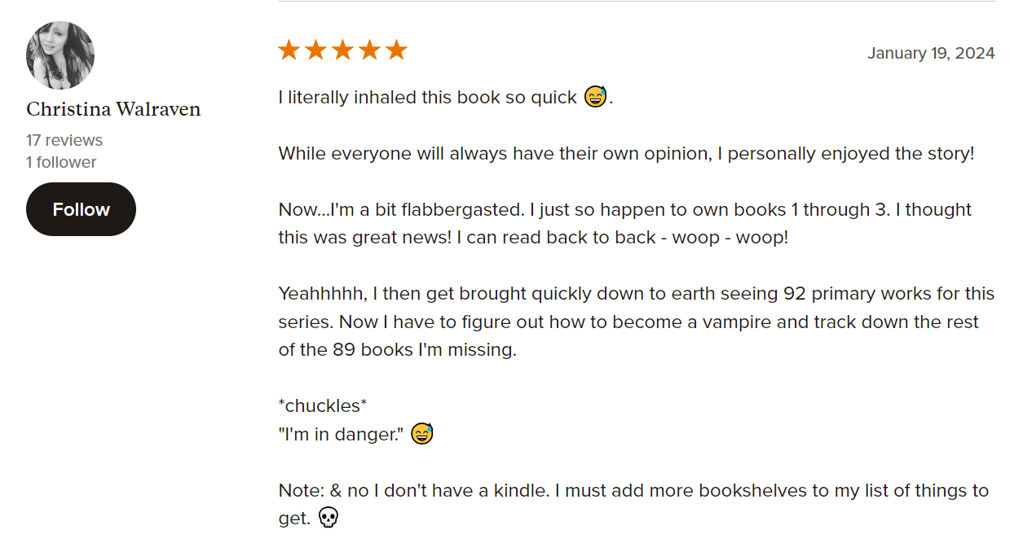Click the sweat-smile emoji after "so quick"
The width and height of the screenshot is (1023, 552).
596,97
